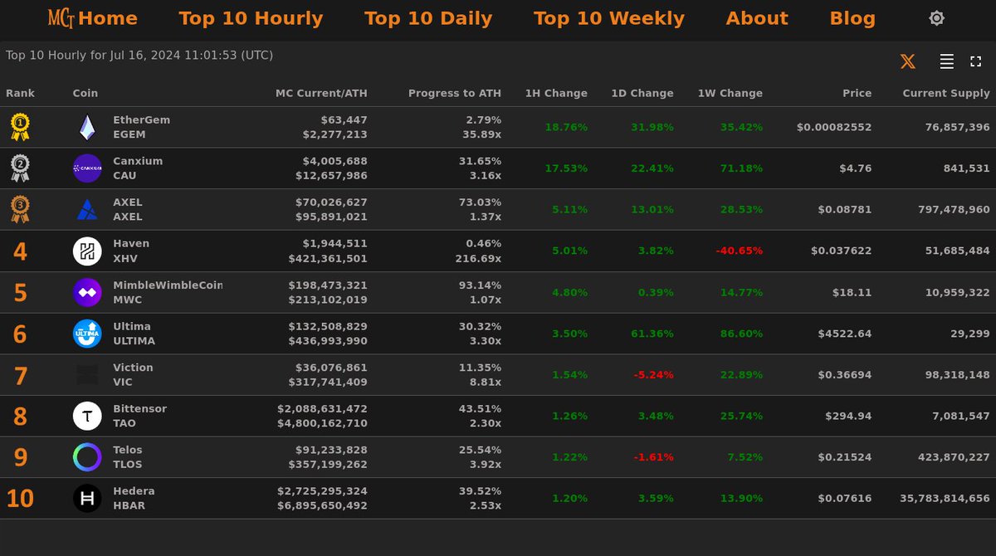Open the X (Twitter) icon
The height and width of the screenshot is (556, 996).
908,61
